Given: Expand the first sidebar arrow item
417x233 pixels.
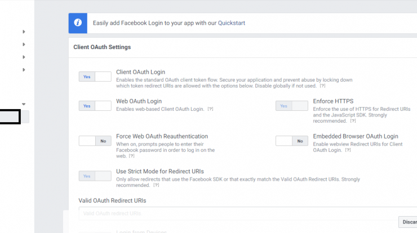Looking at the screenshot, I should 24,32.
